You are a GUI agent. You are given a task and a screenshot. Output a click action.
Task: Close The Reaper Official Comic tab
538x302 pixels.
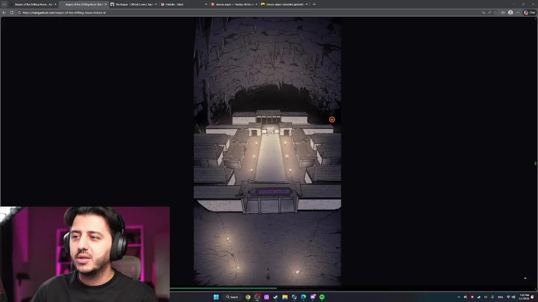(156, 4)
